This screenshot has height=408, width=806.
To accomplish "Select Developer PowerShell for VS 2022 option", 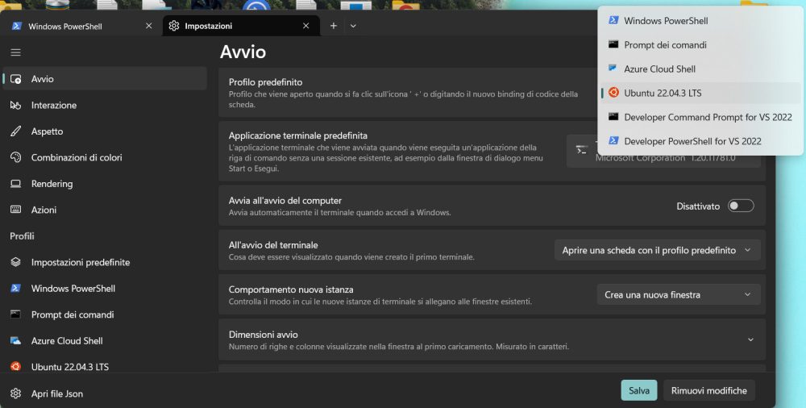I will coord(692,141).
